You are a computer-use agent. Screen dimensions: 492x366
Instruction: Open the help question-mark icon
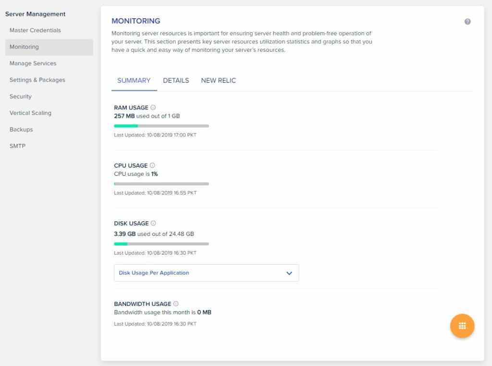(467, 21)
